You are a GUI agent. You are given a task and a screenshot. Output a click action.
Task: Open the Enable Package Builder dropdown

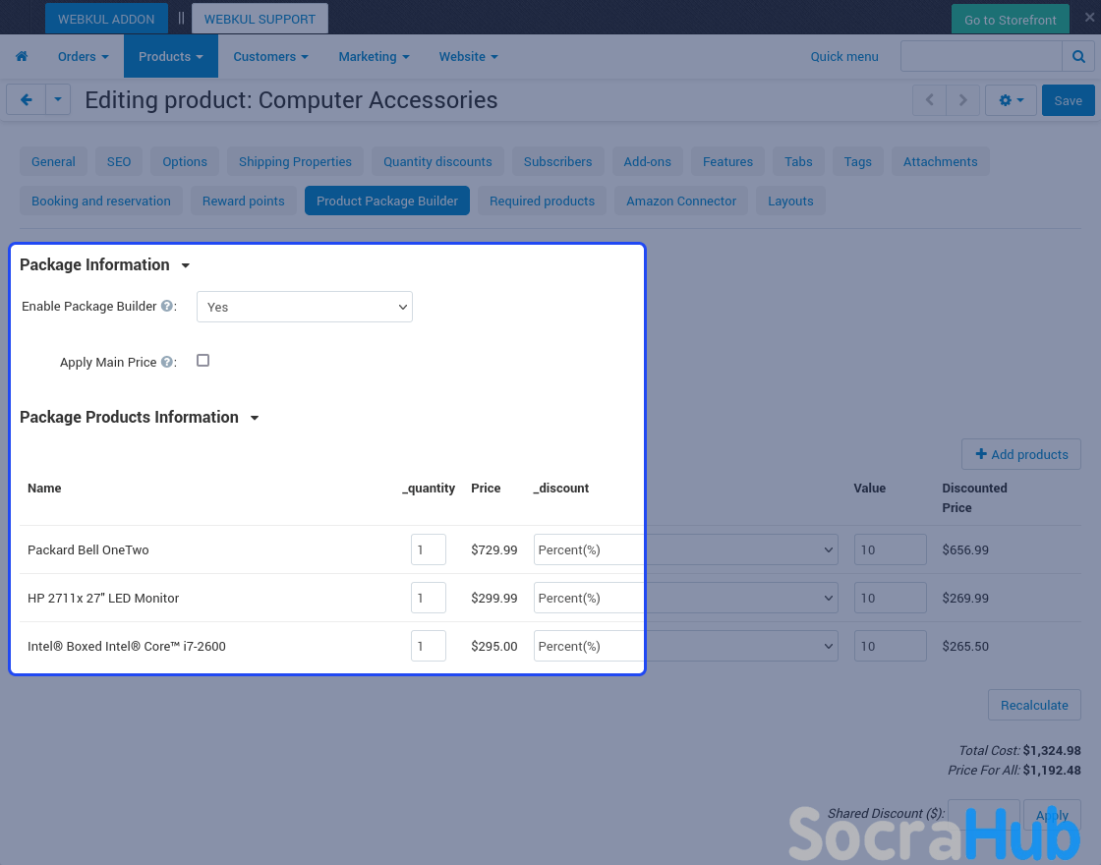click(305, 307)
